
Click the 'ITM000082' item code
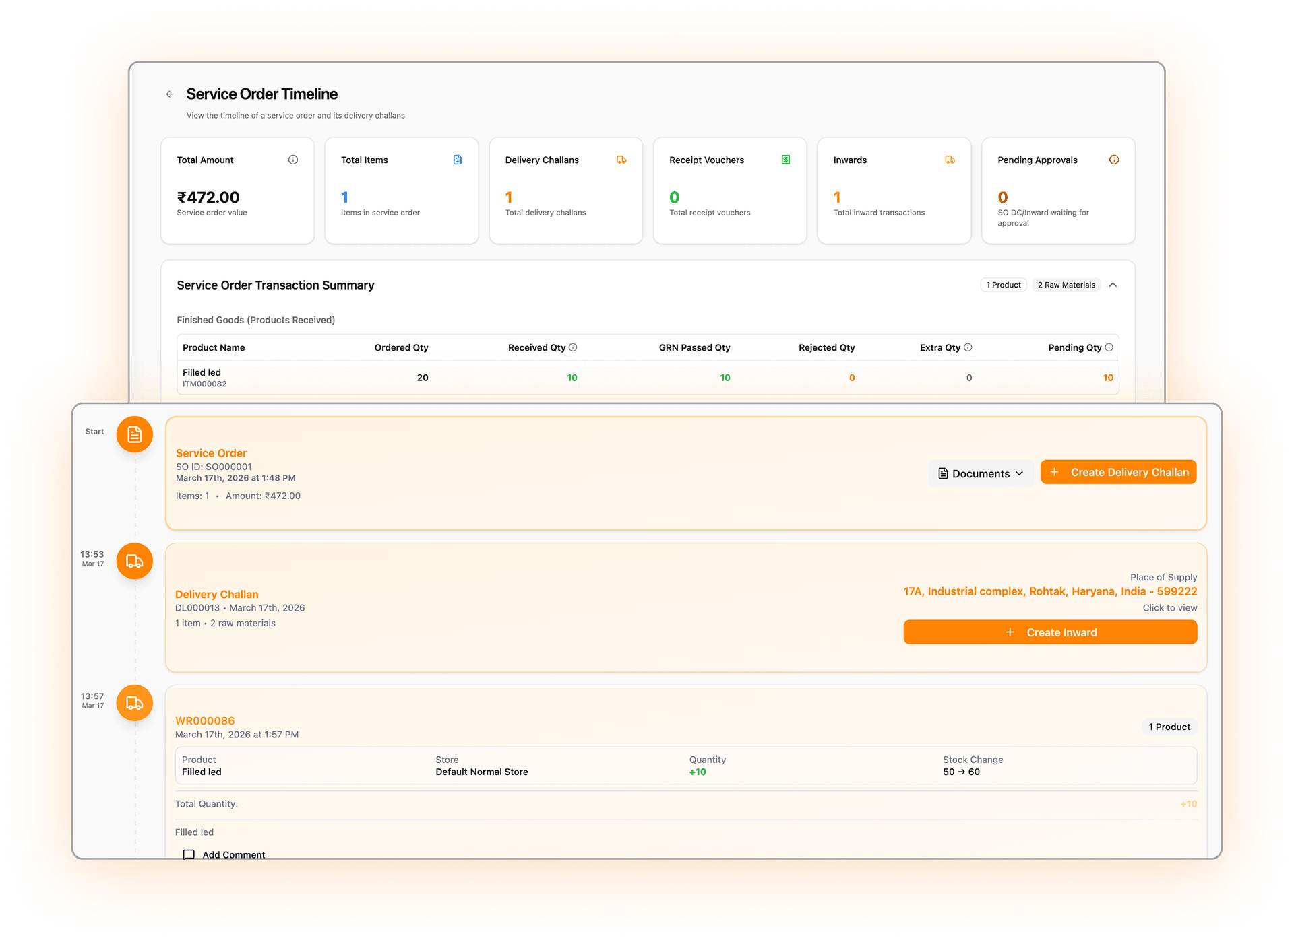tap(204, 384)
